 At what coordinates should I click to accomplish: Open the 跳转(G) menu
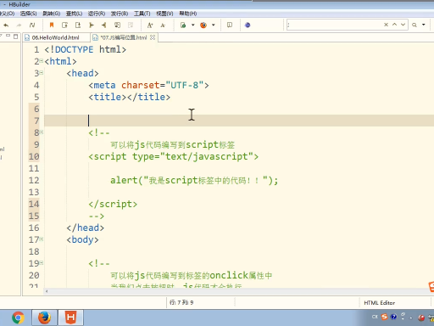click(51, 14)
